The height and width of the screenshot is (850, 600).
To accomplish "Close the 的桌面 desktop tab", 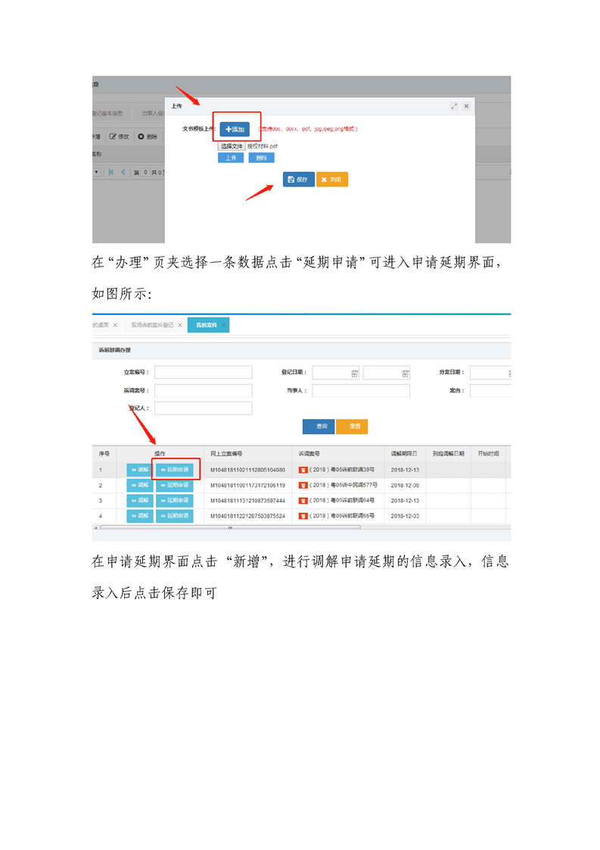I will coord(115,325).
